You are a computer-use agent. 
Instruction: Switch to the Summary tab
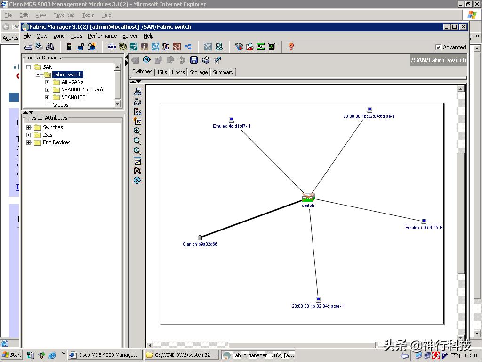[223, 72]
